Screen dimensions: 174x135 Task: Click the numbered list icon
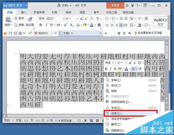click(113, 19)
